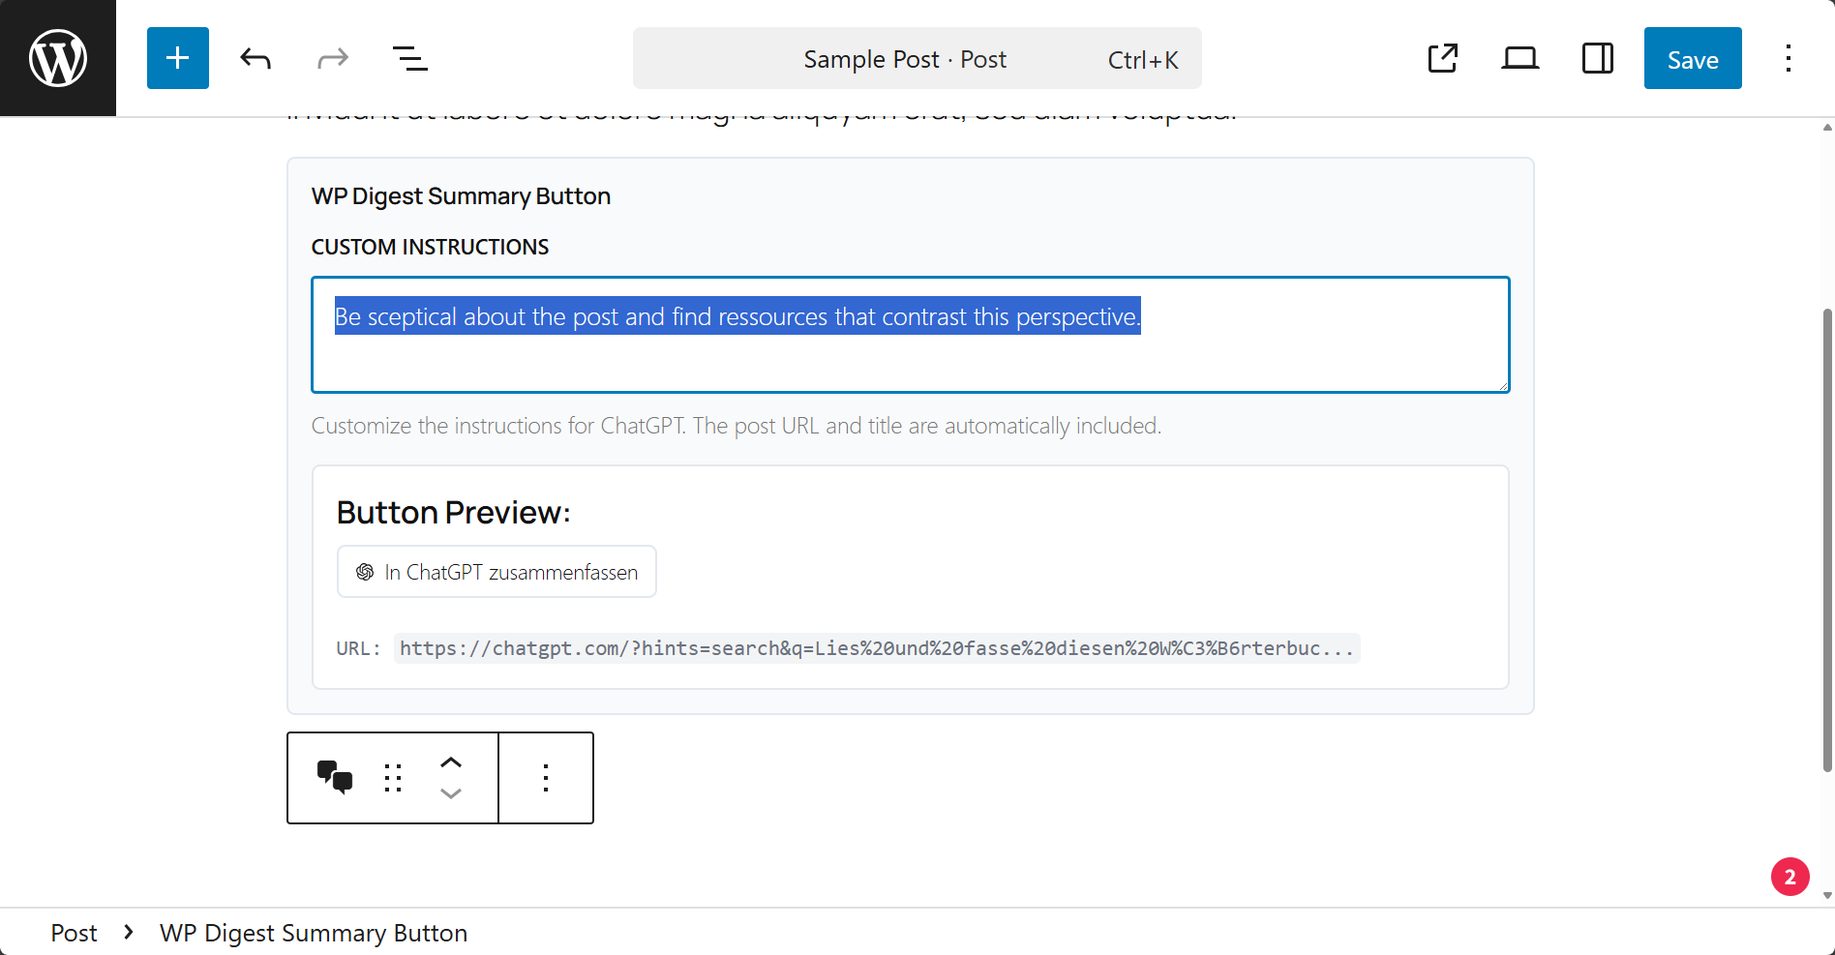Select WP Digest Summary Button breadcrumb
The height and width of the screenshot is (955, 1835).
314,933
